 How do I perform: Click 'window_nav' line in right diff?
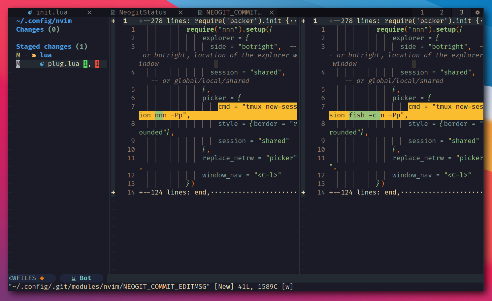pos(432,175)
